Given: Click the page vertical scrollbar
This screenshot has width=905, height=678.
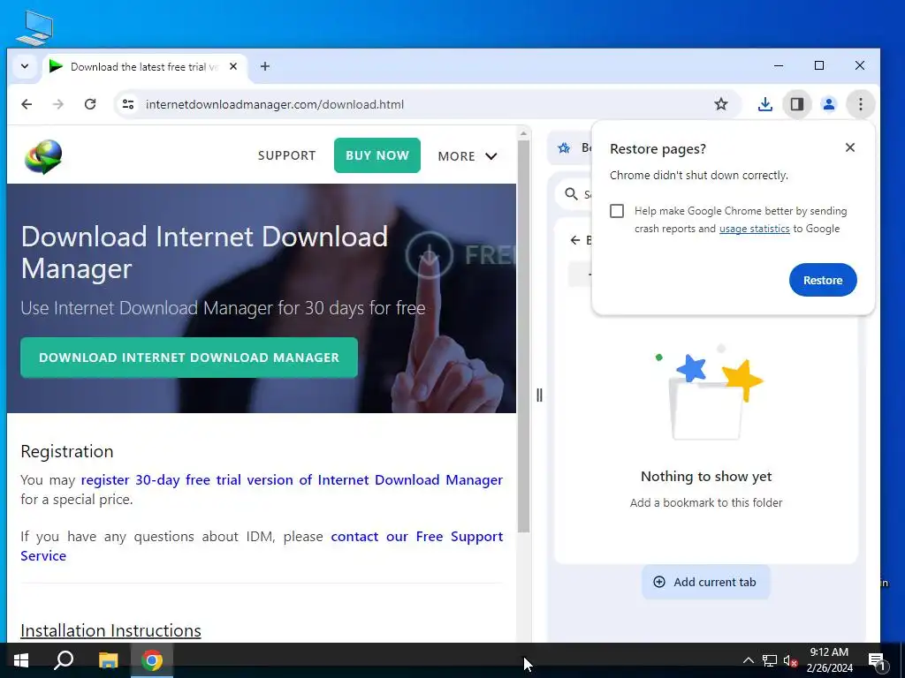Looking at the screenshot, I should (523, 336).
